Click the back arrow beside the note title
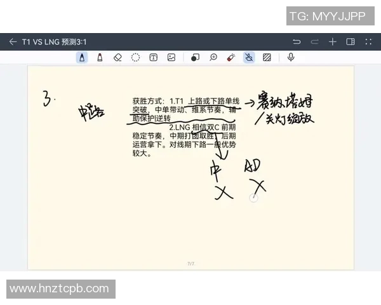The image size is (381, 305). pos(13,42)
